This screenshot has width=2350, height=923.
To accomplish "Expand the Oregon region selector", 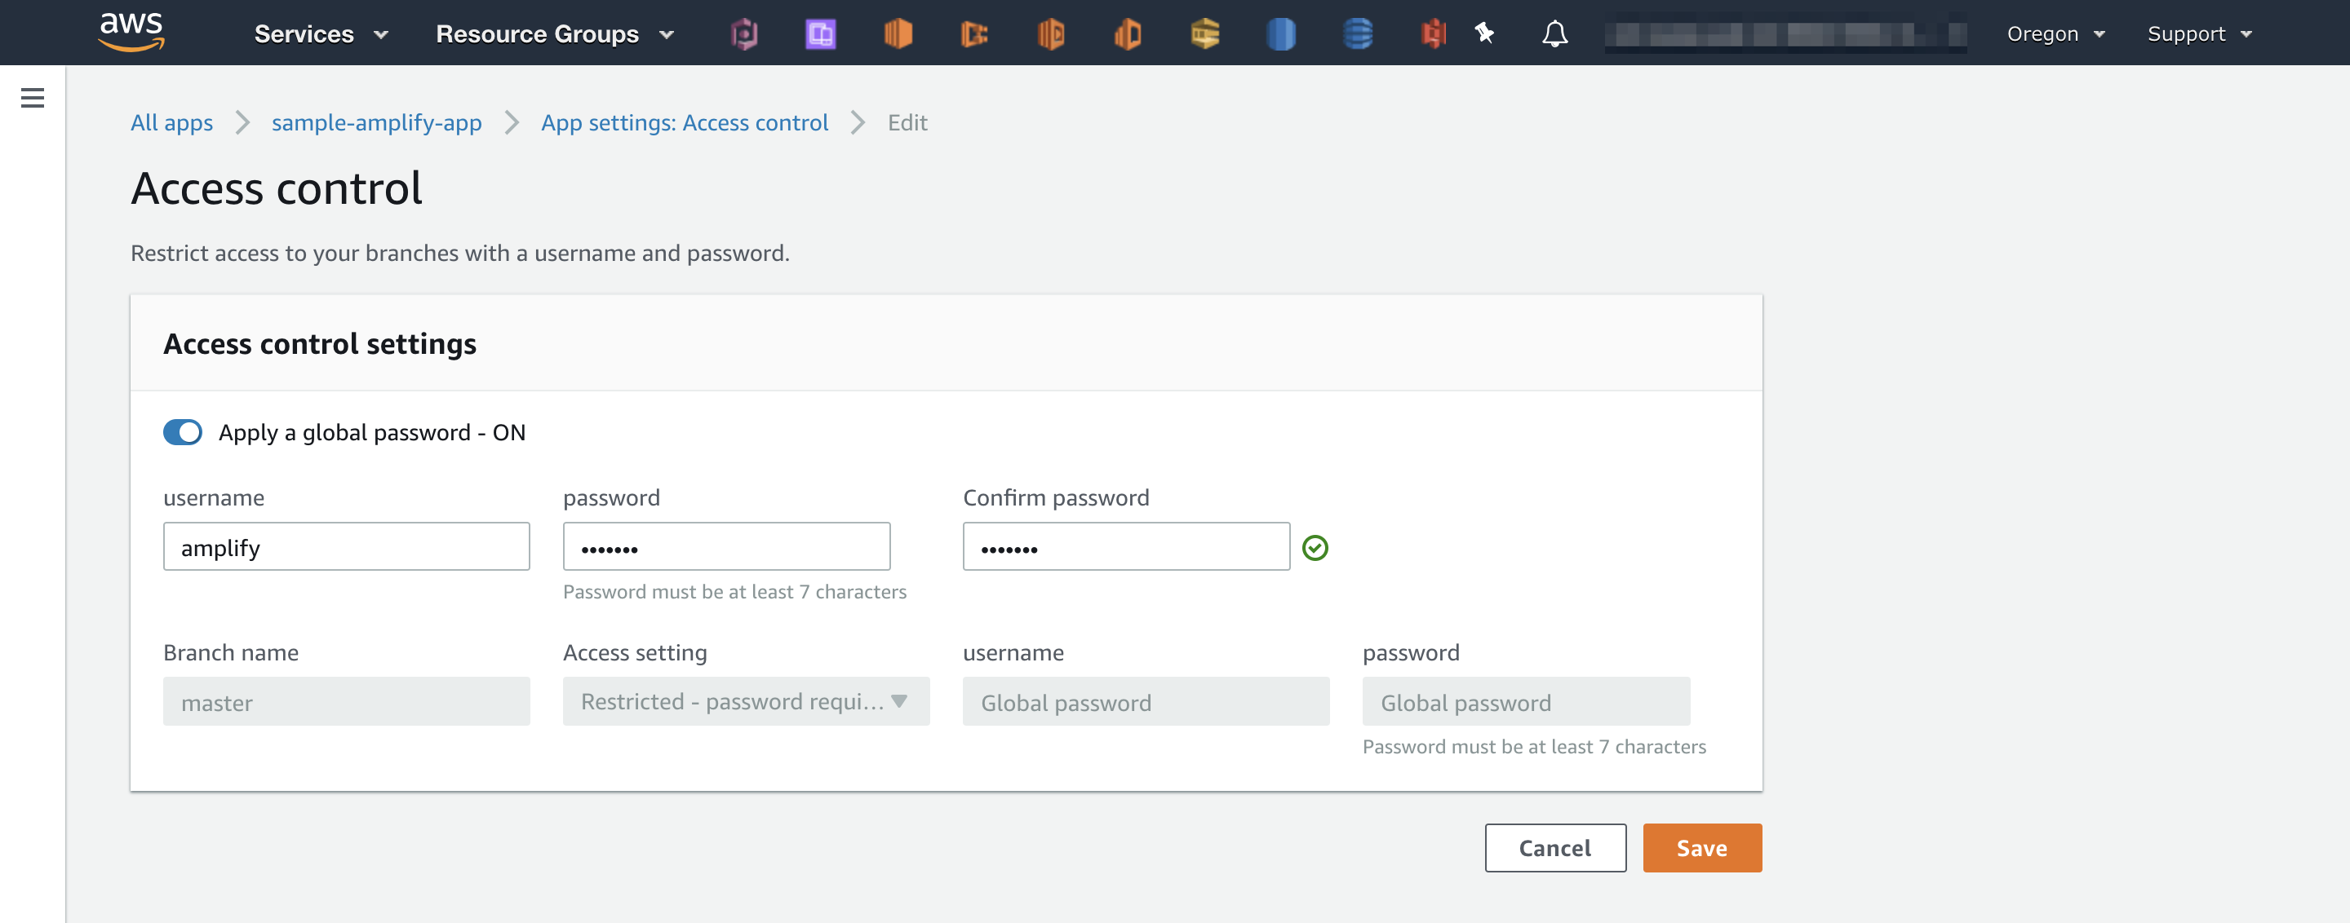I will coord(2055,33).
